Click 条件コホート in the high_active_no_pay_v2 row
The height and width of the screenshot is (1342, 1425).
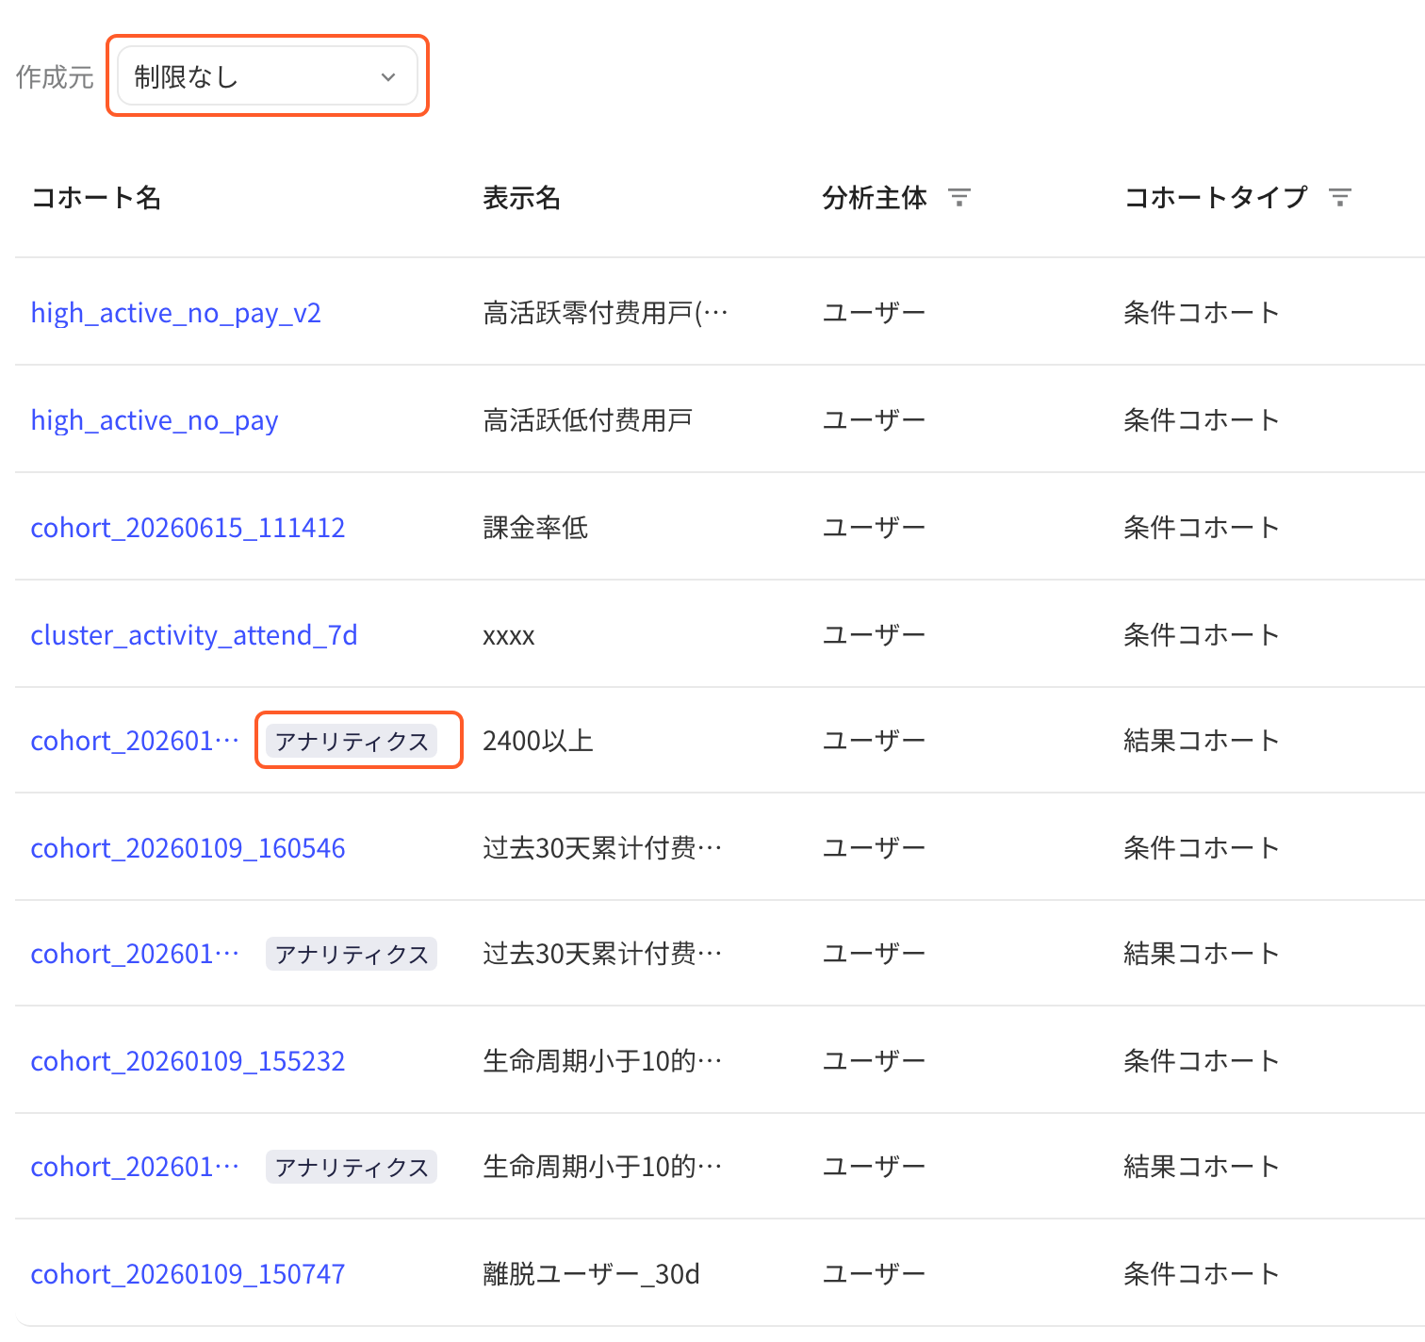[1202, 312]
